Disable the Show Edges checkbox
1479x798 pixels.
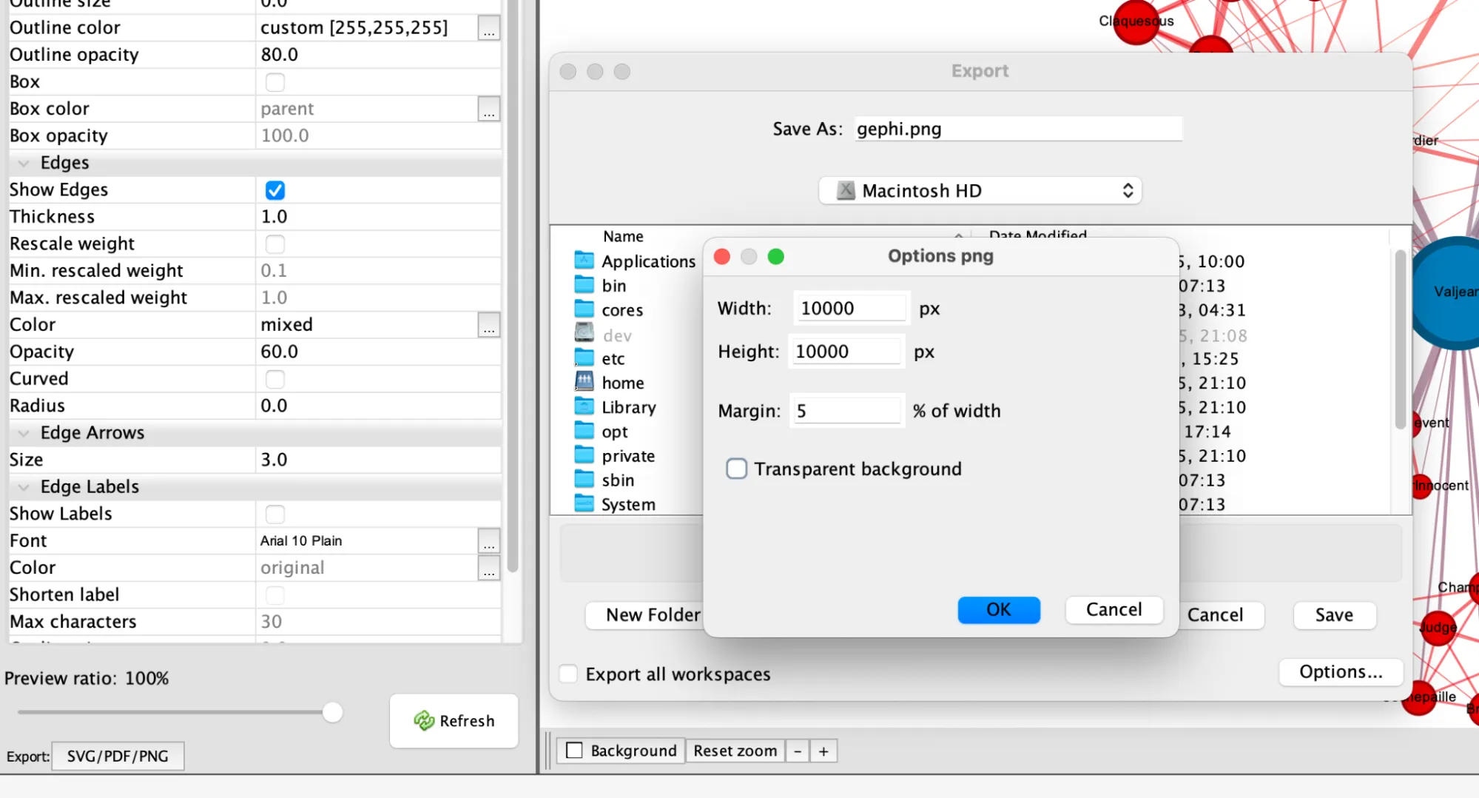click(275, 190)
